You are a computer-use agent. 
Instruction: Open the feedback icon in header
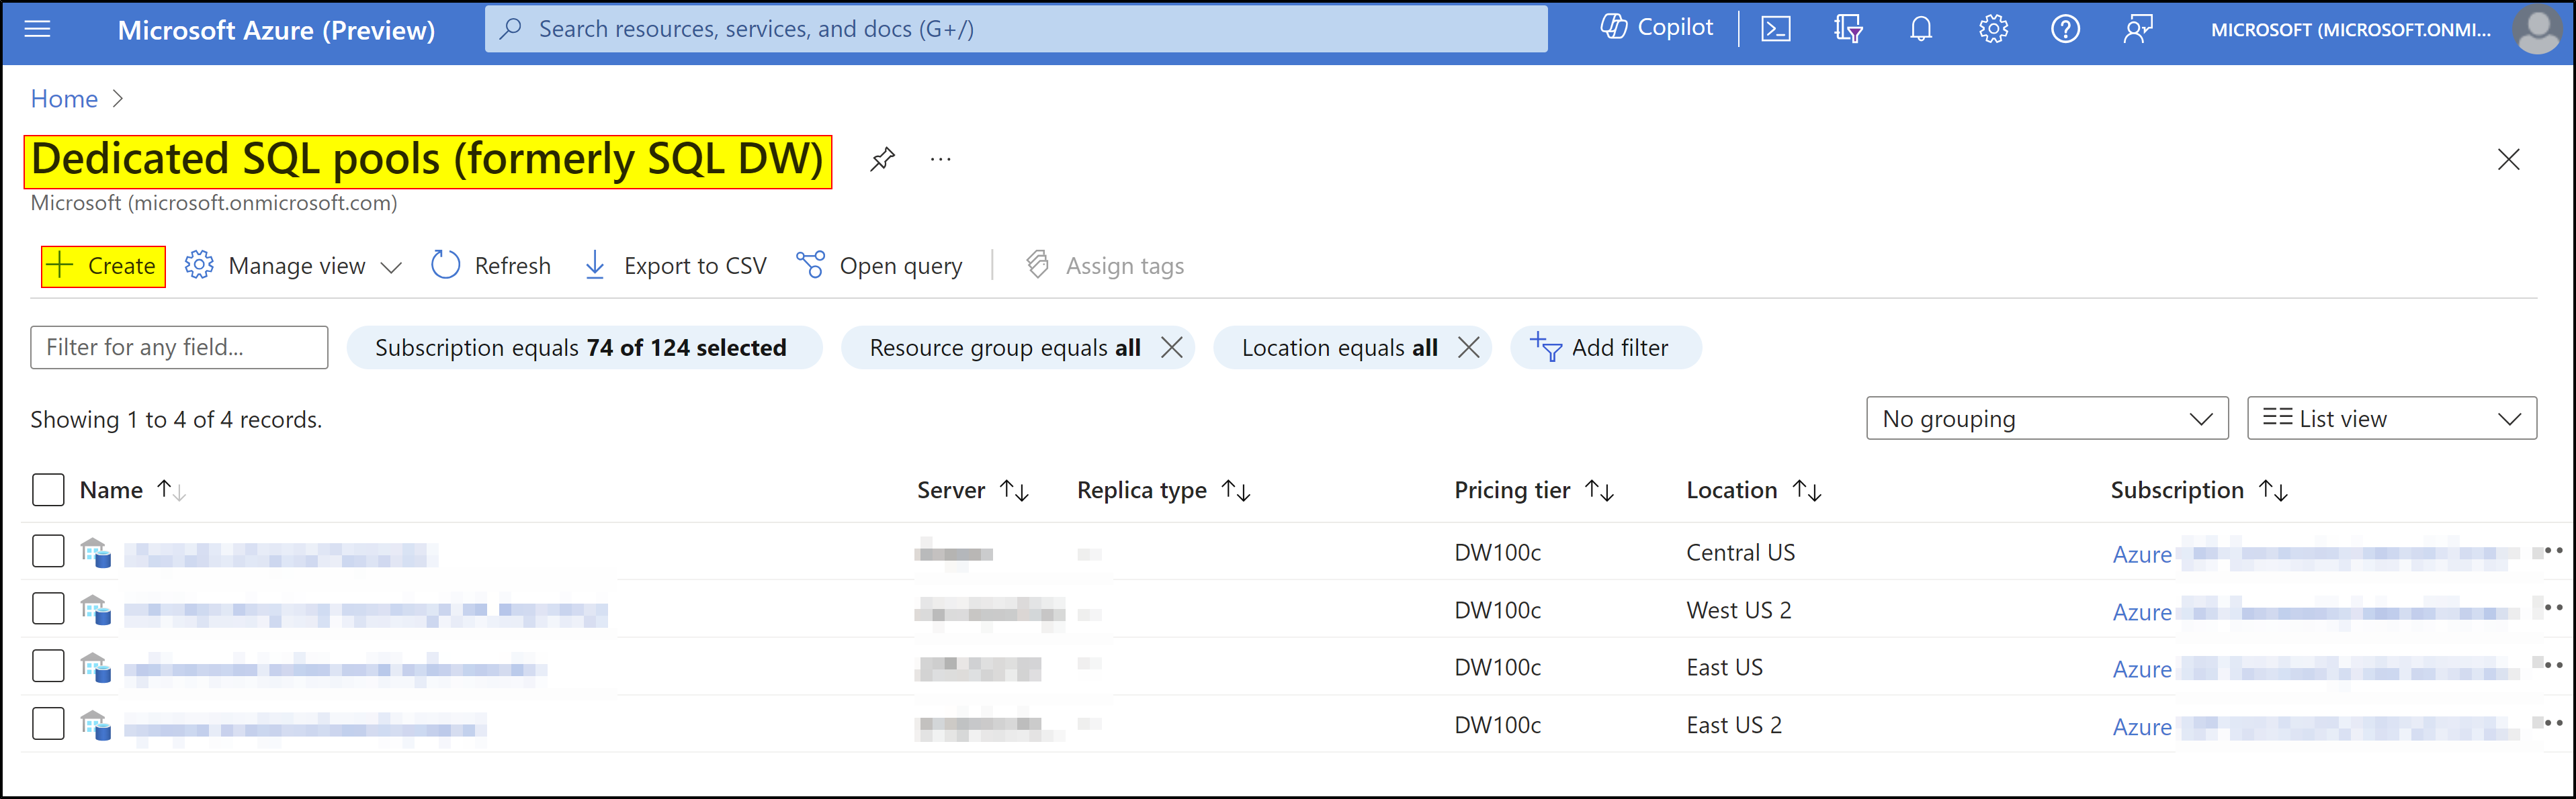click(2138, 29)
